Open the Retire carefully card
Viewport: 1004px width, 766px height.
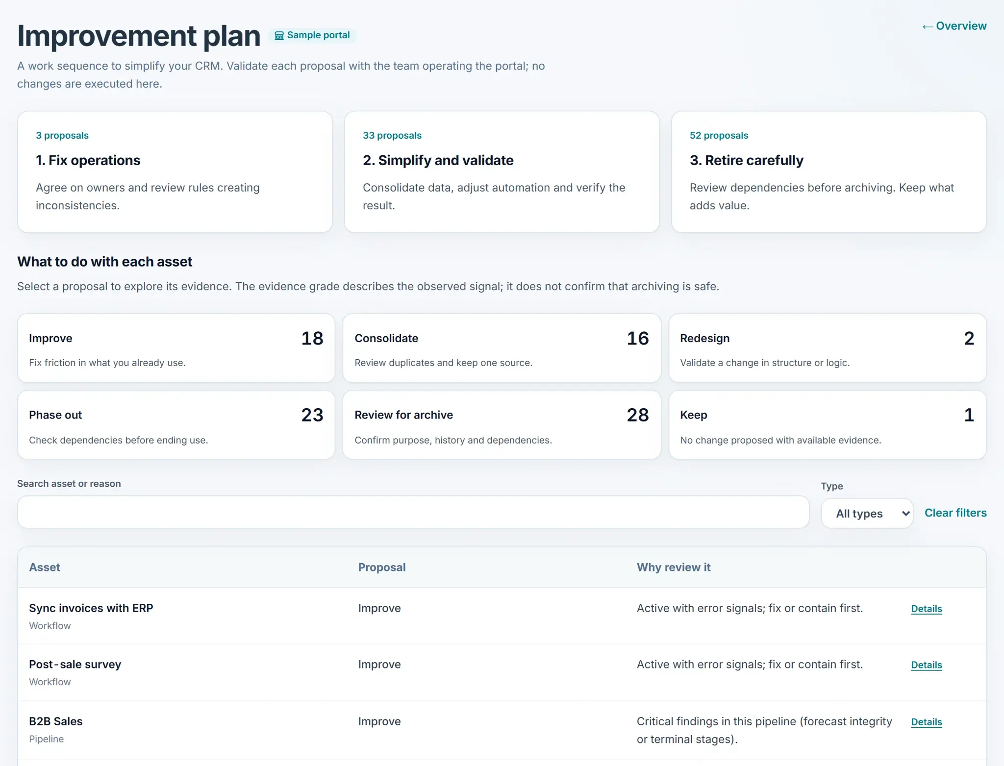(x=828, y=172)
